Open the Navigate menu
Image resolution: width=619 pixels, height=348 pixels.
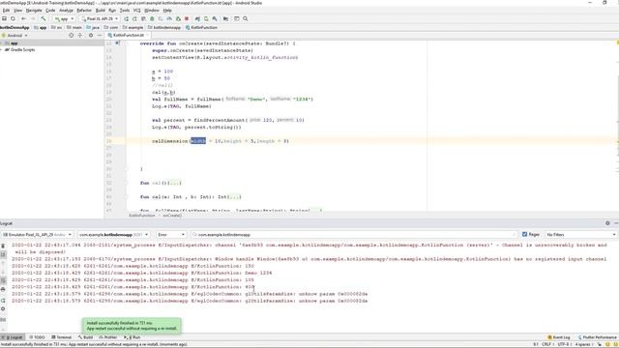pos(34,11)
